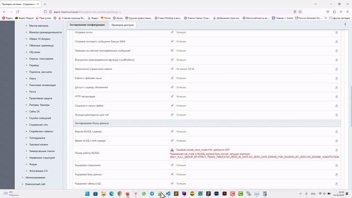The width and height of the screenshot is (352, 198).
Task: Click red warning icon in MySQL mode row
Action: [x=172, y=150]
